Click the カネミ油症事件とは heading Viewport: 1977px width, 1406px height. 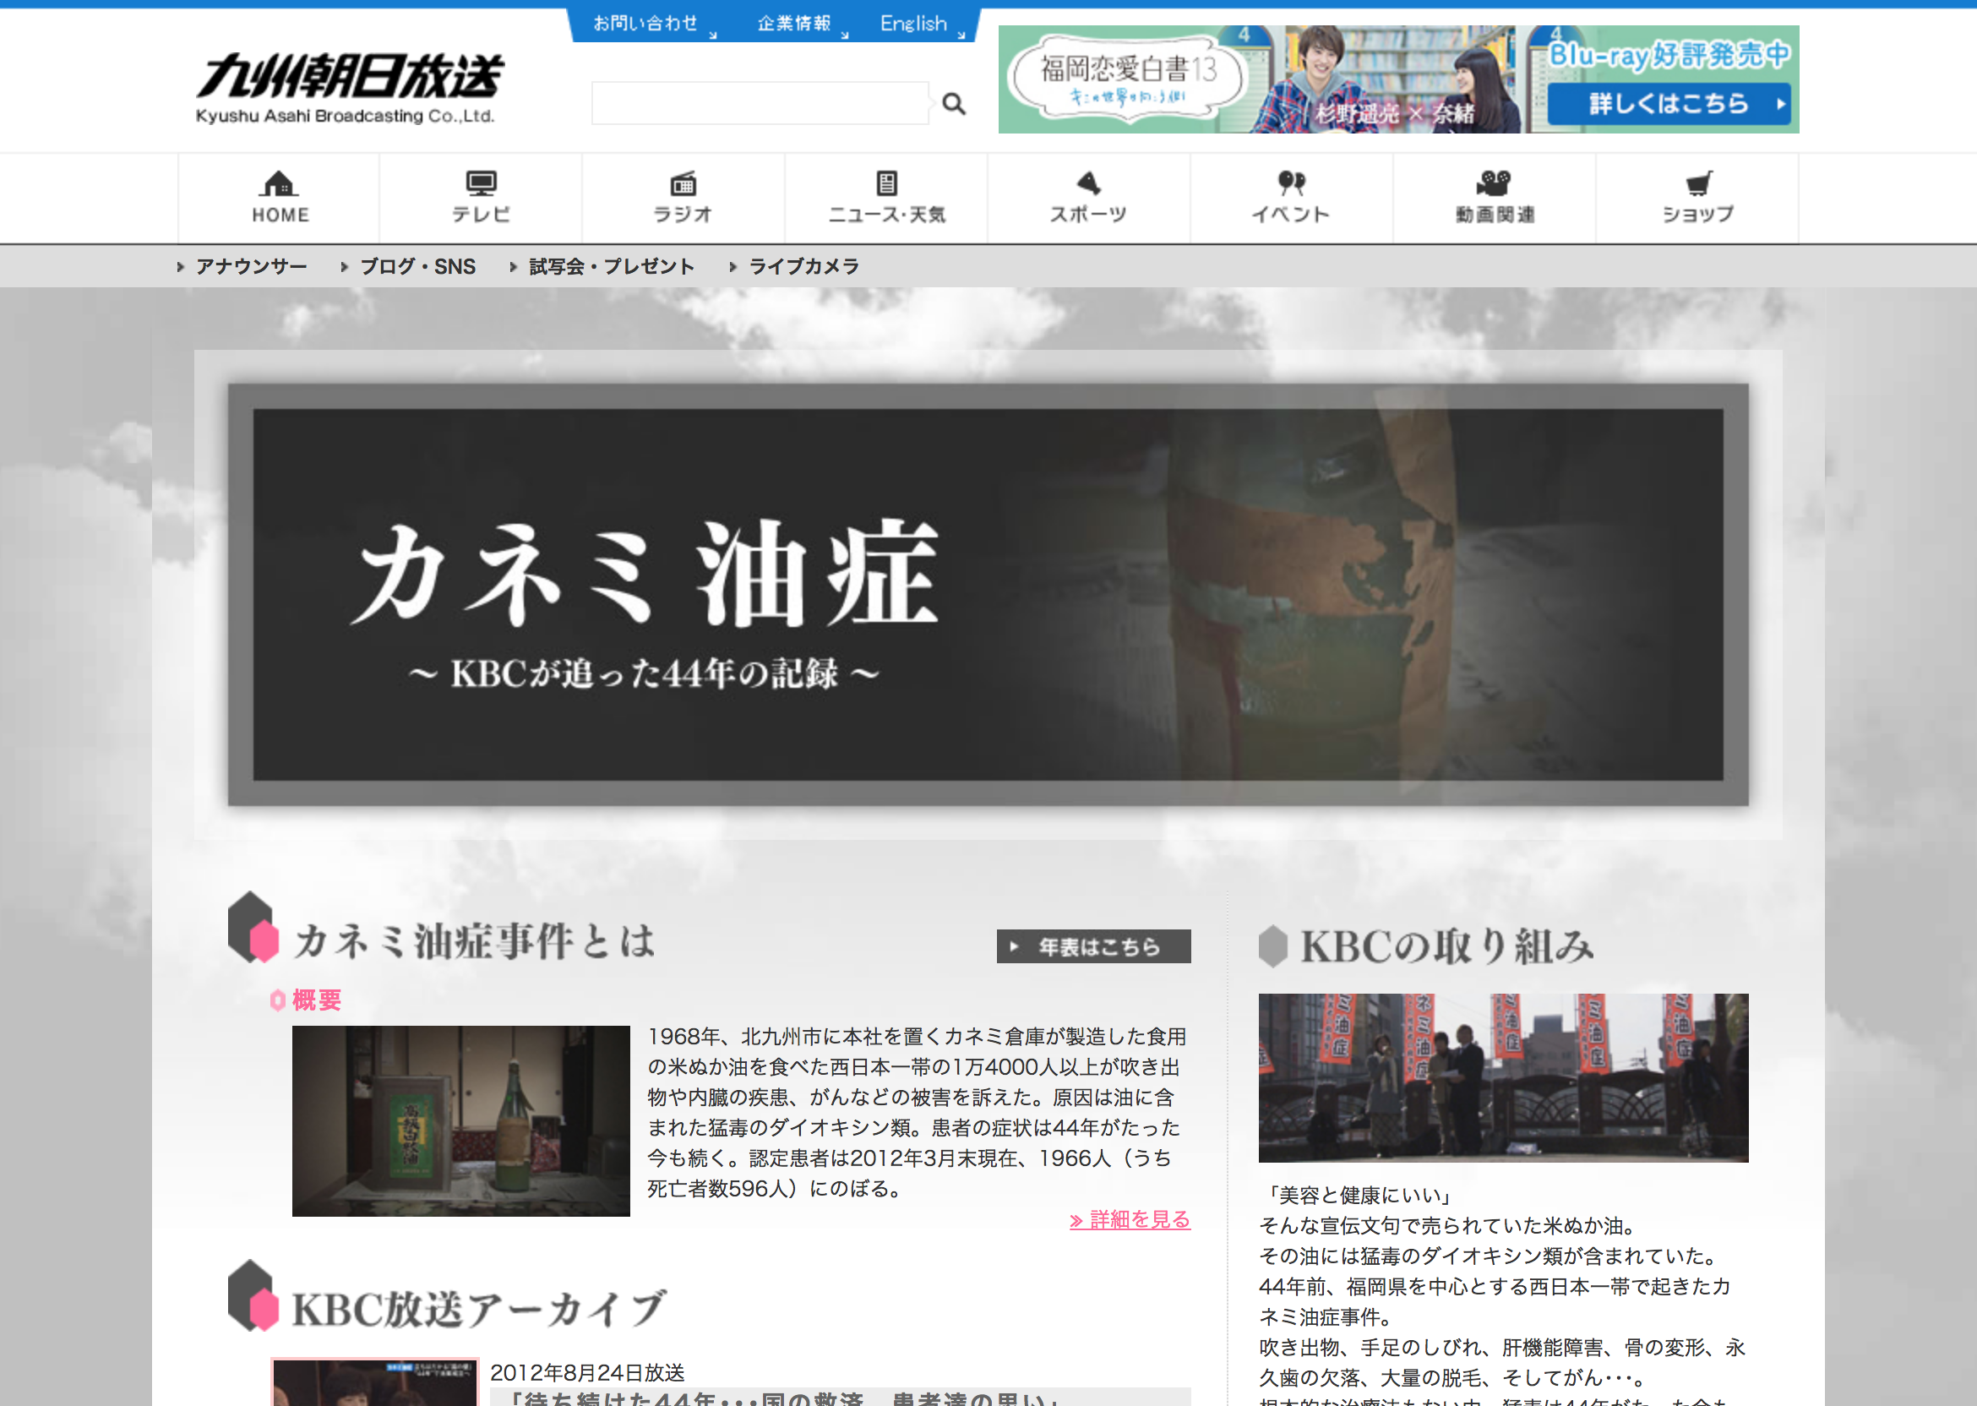coord(474,942)
